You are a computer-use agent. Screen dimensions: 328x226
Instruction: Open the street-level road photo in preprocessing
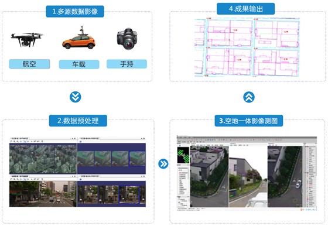point(43,194)
